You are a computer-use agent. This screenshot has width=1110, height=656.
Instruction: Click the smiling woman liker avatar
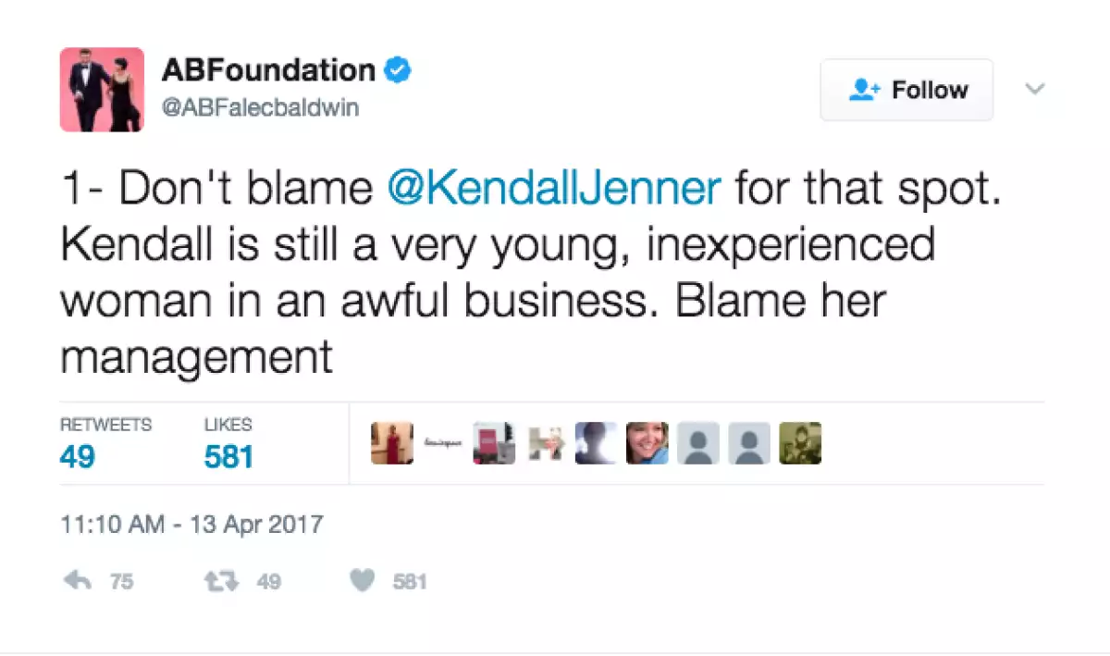pyautogui.click(x=647, y=443)
